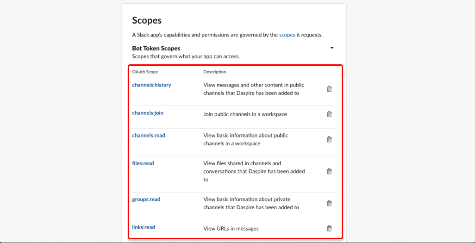This screenshot has width=475, height=243.
Task: Remove the files:read scope via trash icon
Action: point(329,171)
